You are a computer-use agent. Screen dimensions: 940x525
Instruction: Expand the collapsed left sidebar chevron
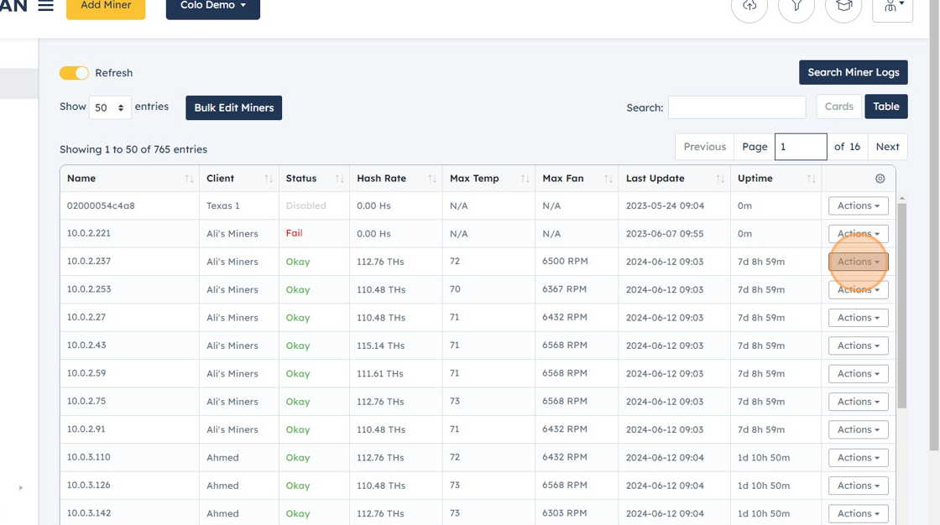(x=20, y=486)
